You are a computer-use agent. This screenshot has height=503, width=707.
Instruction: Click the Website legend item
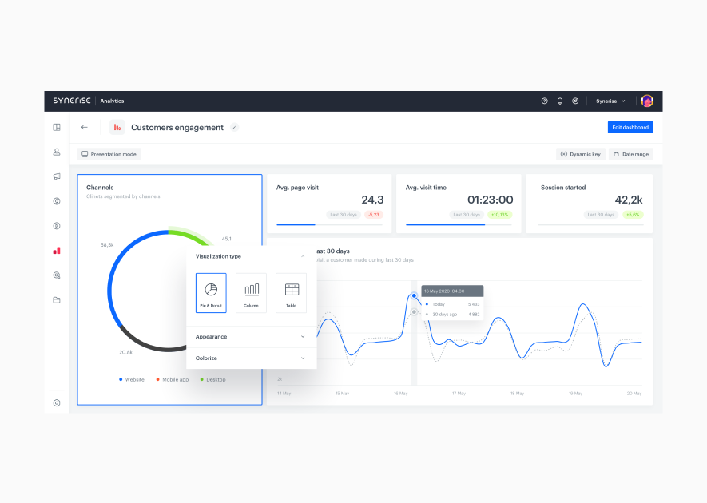click(x=133, y=379)
